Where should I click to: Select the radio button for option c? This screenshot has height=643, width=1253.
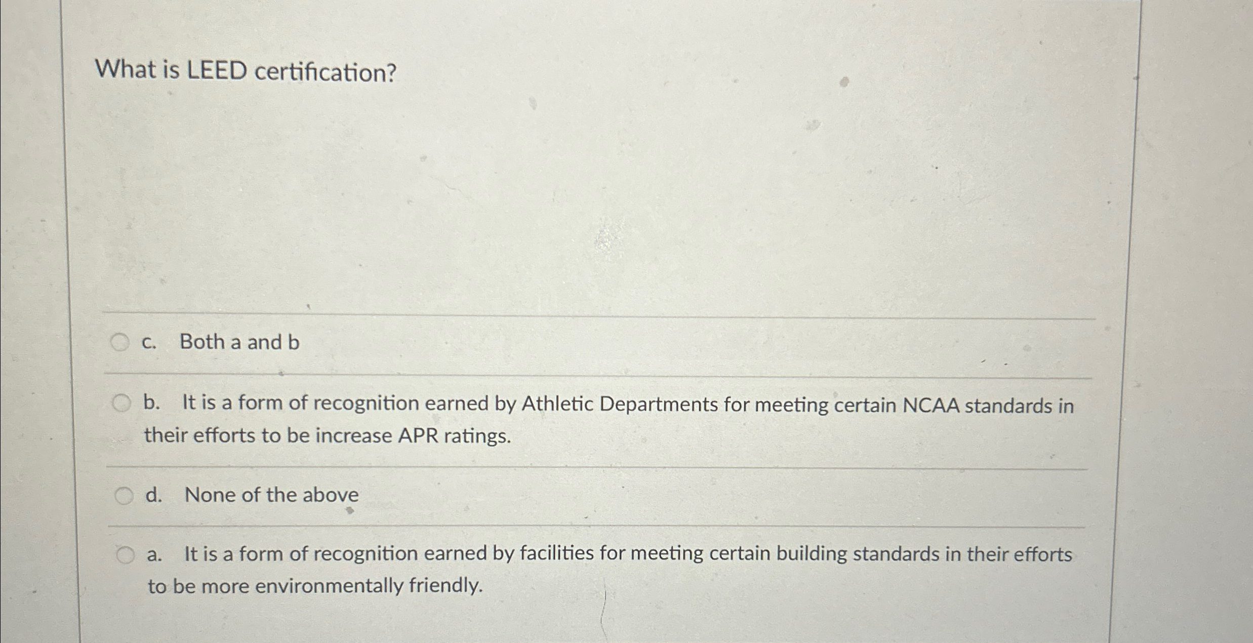point(120,342)
